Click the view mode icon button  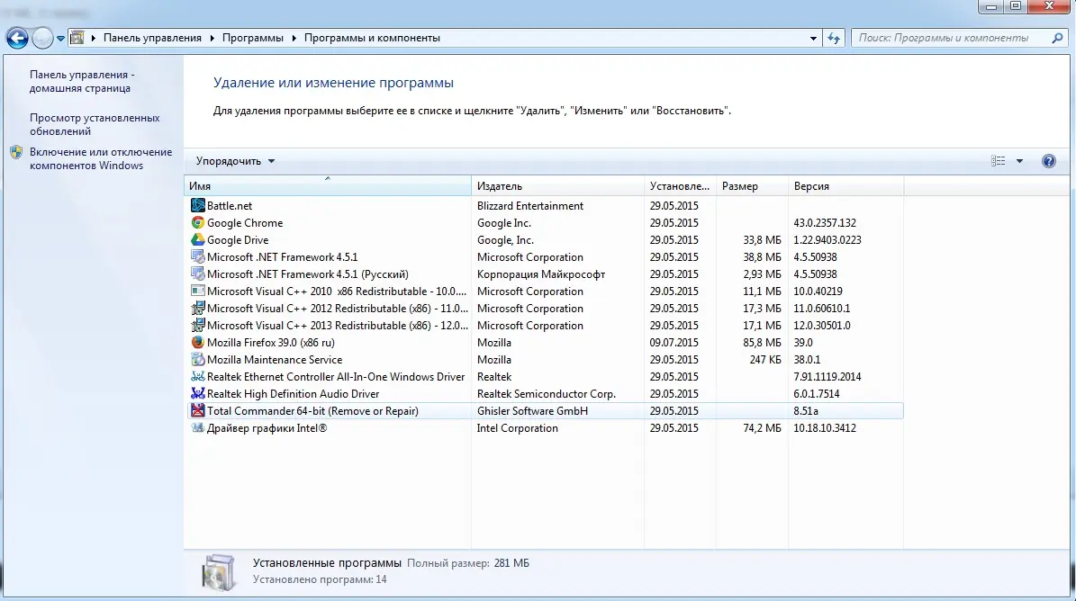[x=998, y=161]
